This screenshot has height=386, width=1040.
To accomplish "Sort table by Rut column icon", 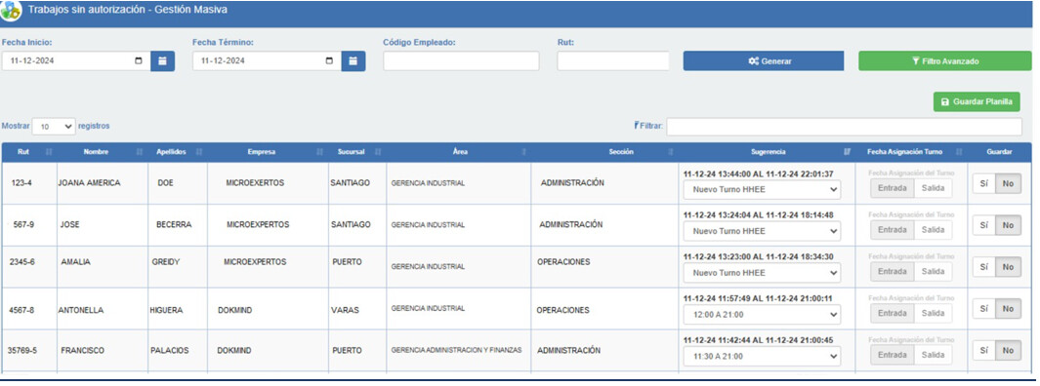I will pyautogui.click(x=49, y=152).
